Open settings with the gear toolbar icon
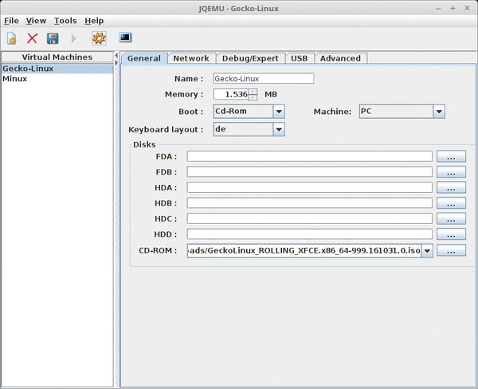The height and width of the screenshot is (389, 478). 99,38
